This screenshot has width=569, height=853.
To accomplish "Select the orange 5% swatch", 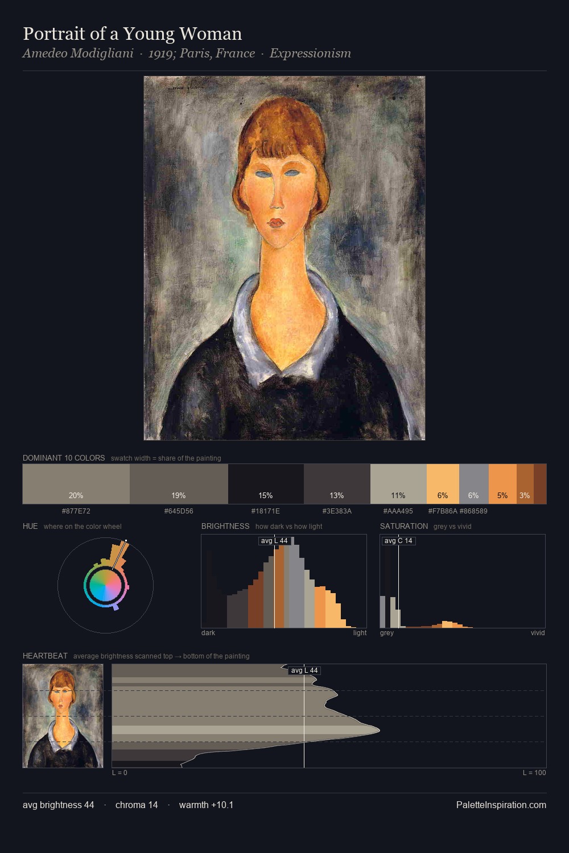I will pyautogui.click(x=502, y=484).
